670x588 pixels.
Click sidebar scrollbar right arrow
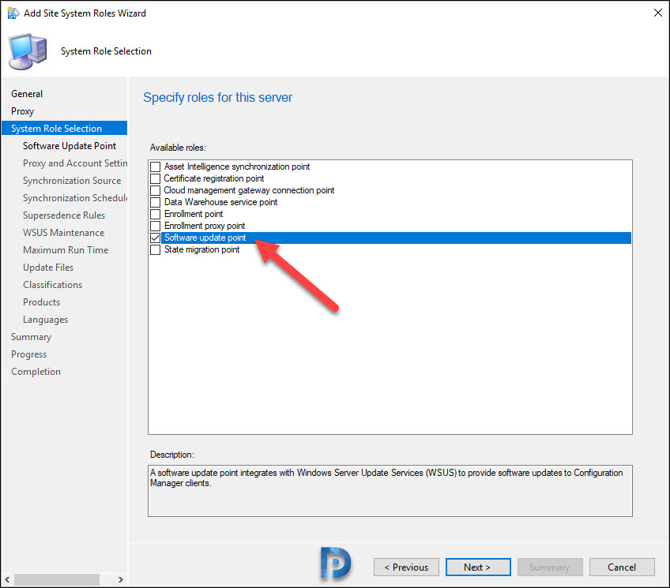(121, 579)
